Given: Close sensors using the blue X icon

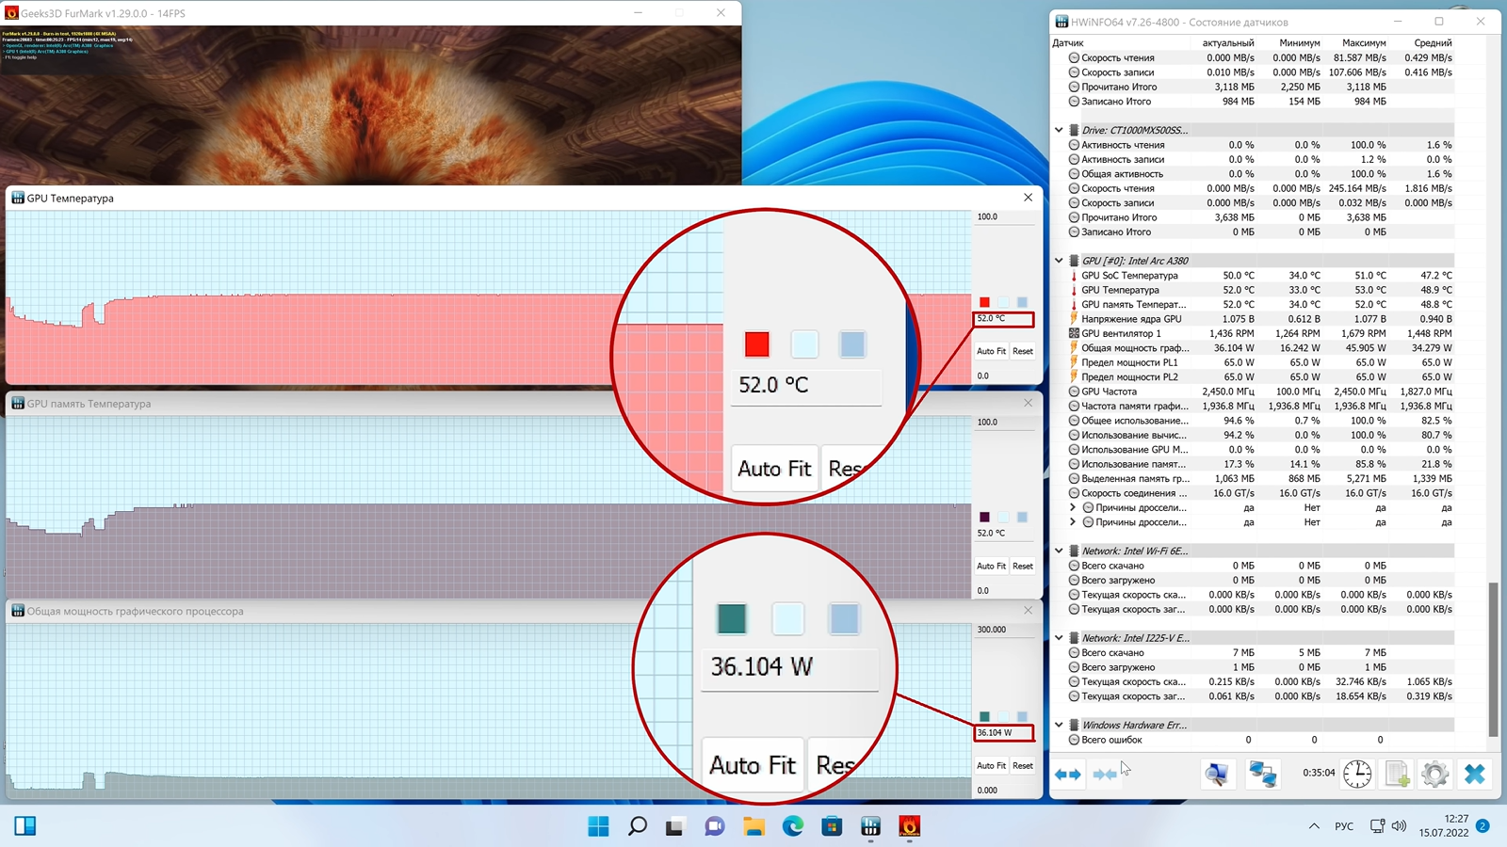Looking at the screenshot, I should [1474, 775].
